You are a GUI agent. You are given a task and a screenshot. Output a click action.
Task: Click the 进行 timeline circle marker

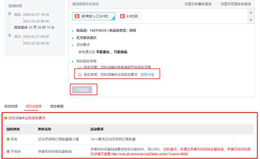[x=10, y=36]
